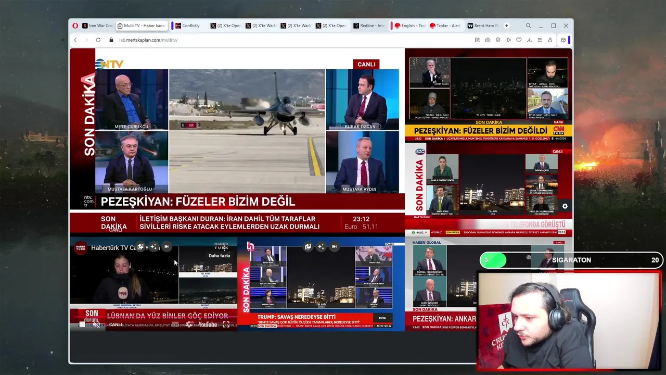Skip to next on Halk TV tile
This screenshot has height=375, width=666.
click(334, 247)
